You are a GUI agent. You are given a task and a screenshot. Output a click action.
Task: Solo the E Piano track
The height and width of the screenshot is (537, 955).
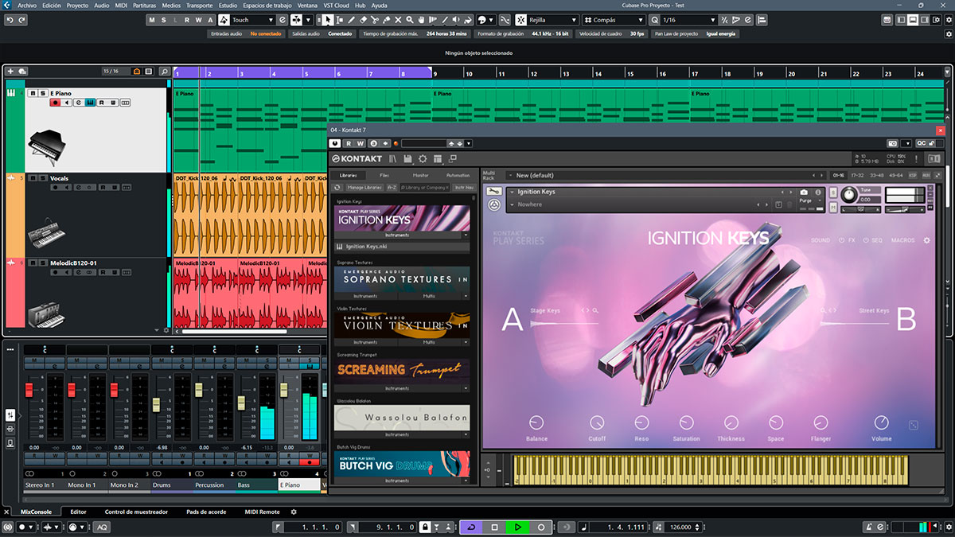tap(43, 93)
